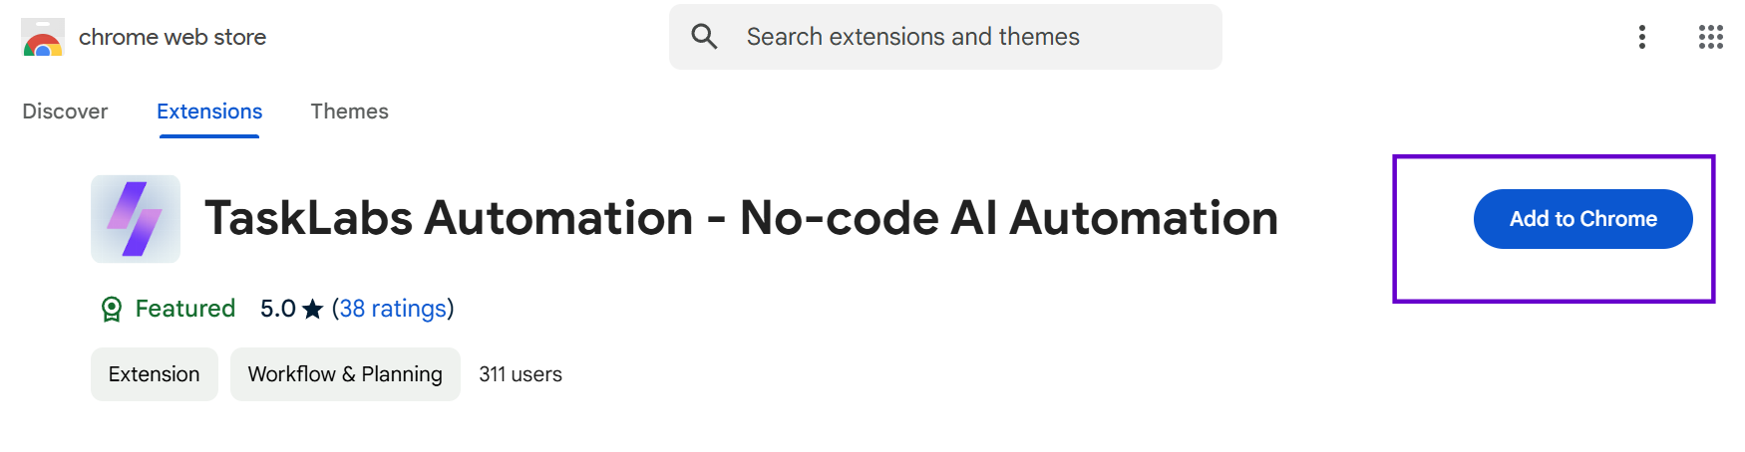Open the three-dot more options menu
The width and height of the screenshot is (1745, 452).
[1641, 37]
